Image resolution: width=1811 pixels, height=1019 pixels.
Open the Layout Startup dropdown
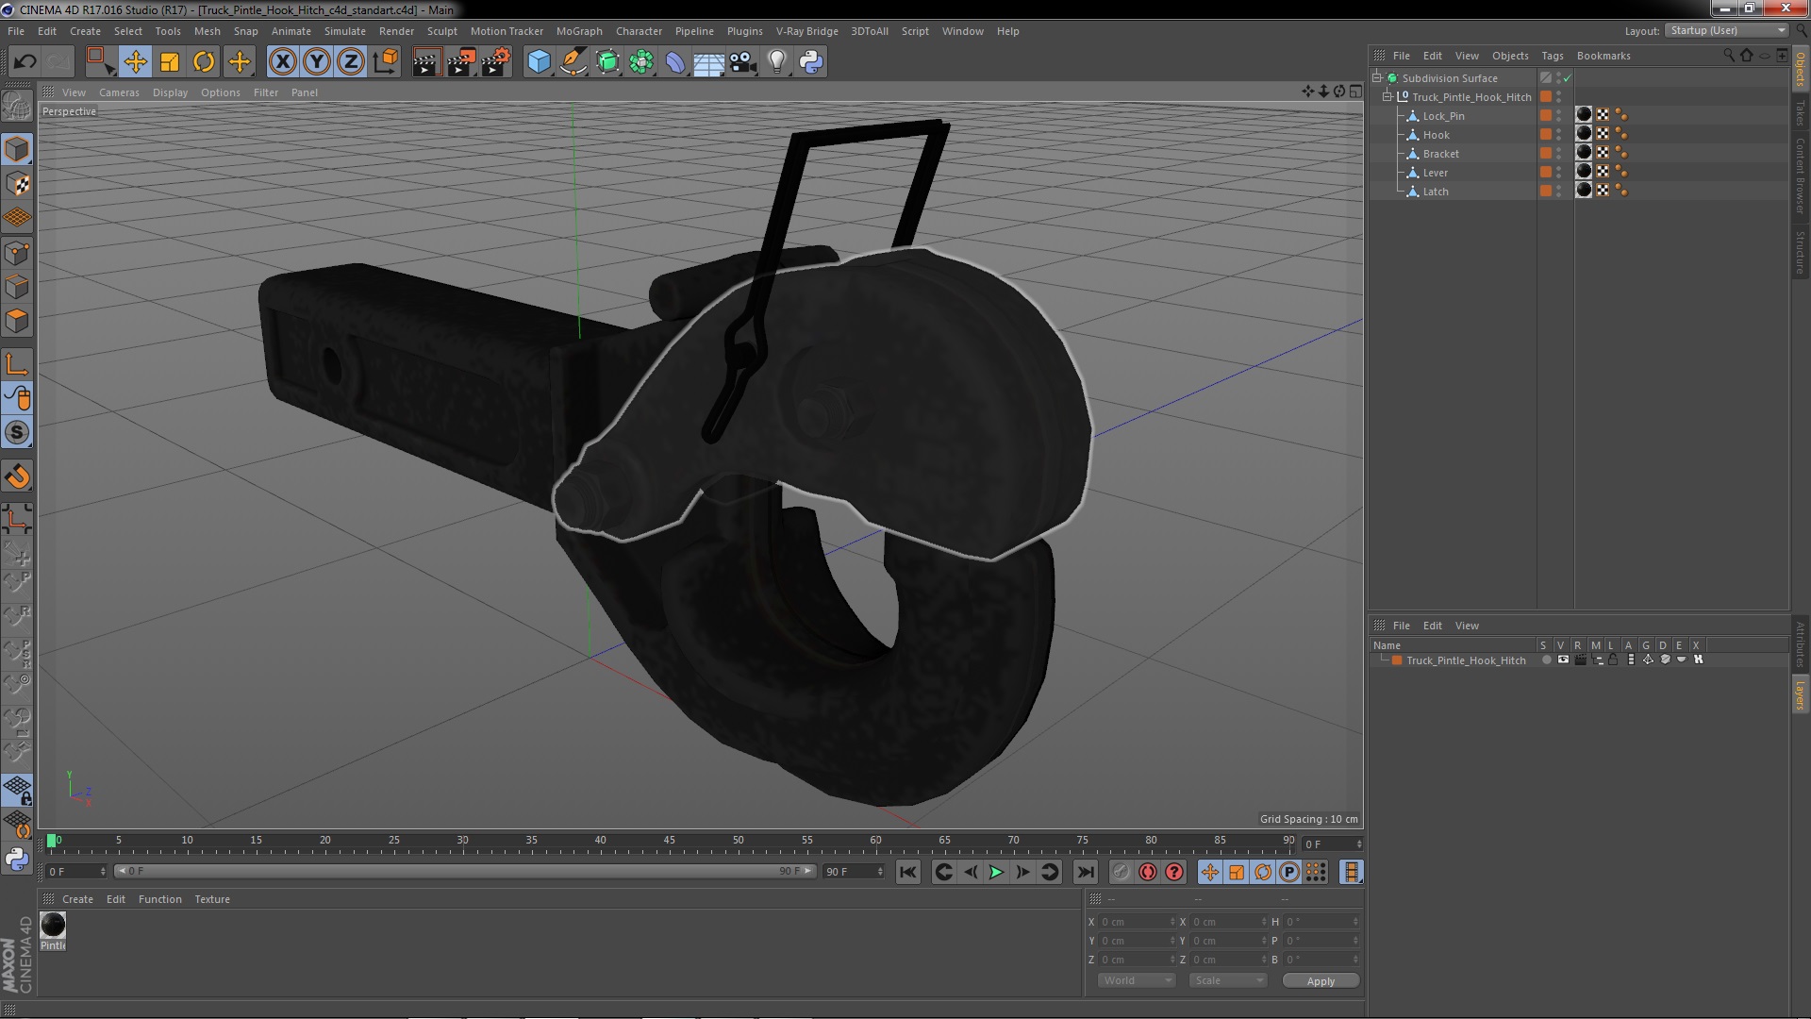1728,30
